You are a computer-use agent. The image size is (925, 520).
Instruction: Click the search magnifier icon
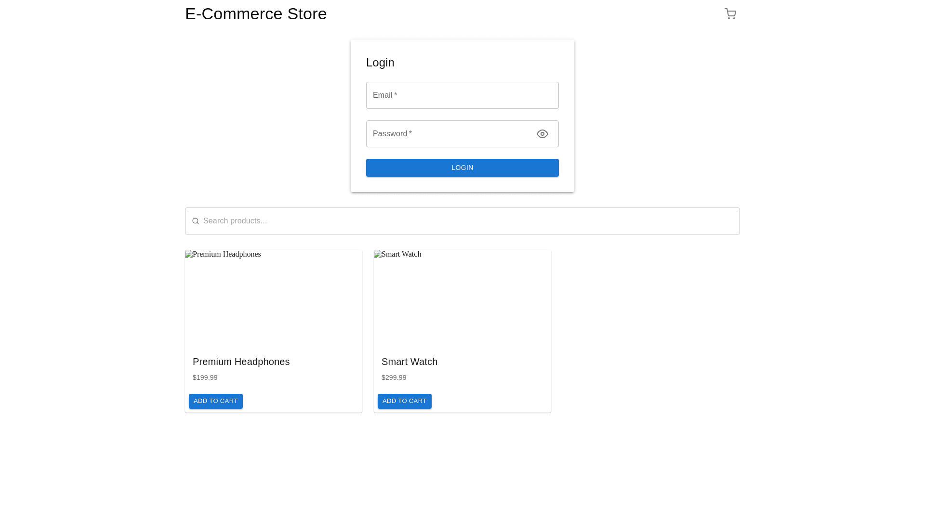(x=196, y=221)
